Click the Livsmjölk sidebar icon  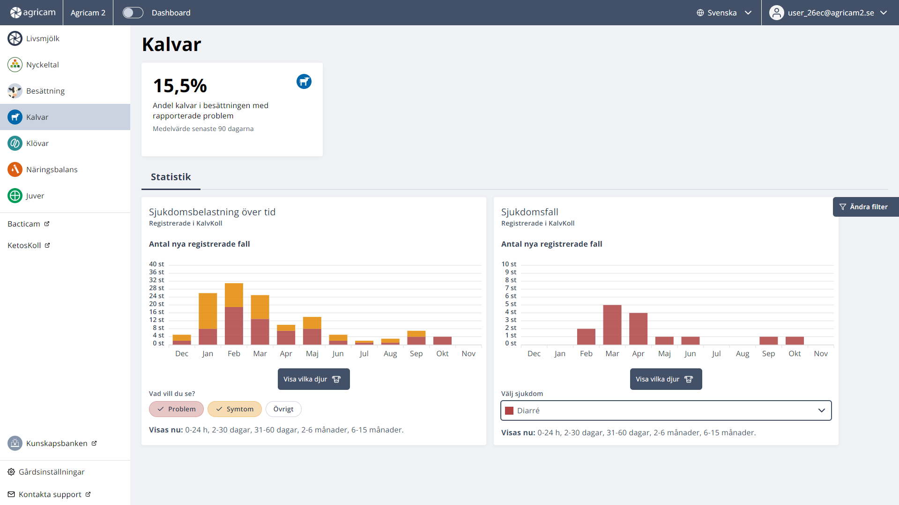click(x=15, y=38)
